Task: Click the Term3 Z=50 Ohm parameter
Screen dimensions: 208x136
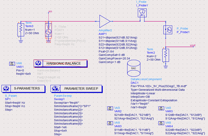Action: (x=32, y=33)
